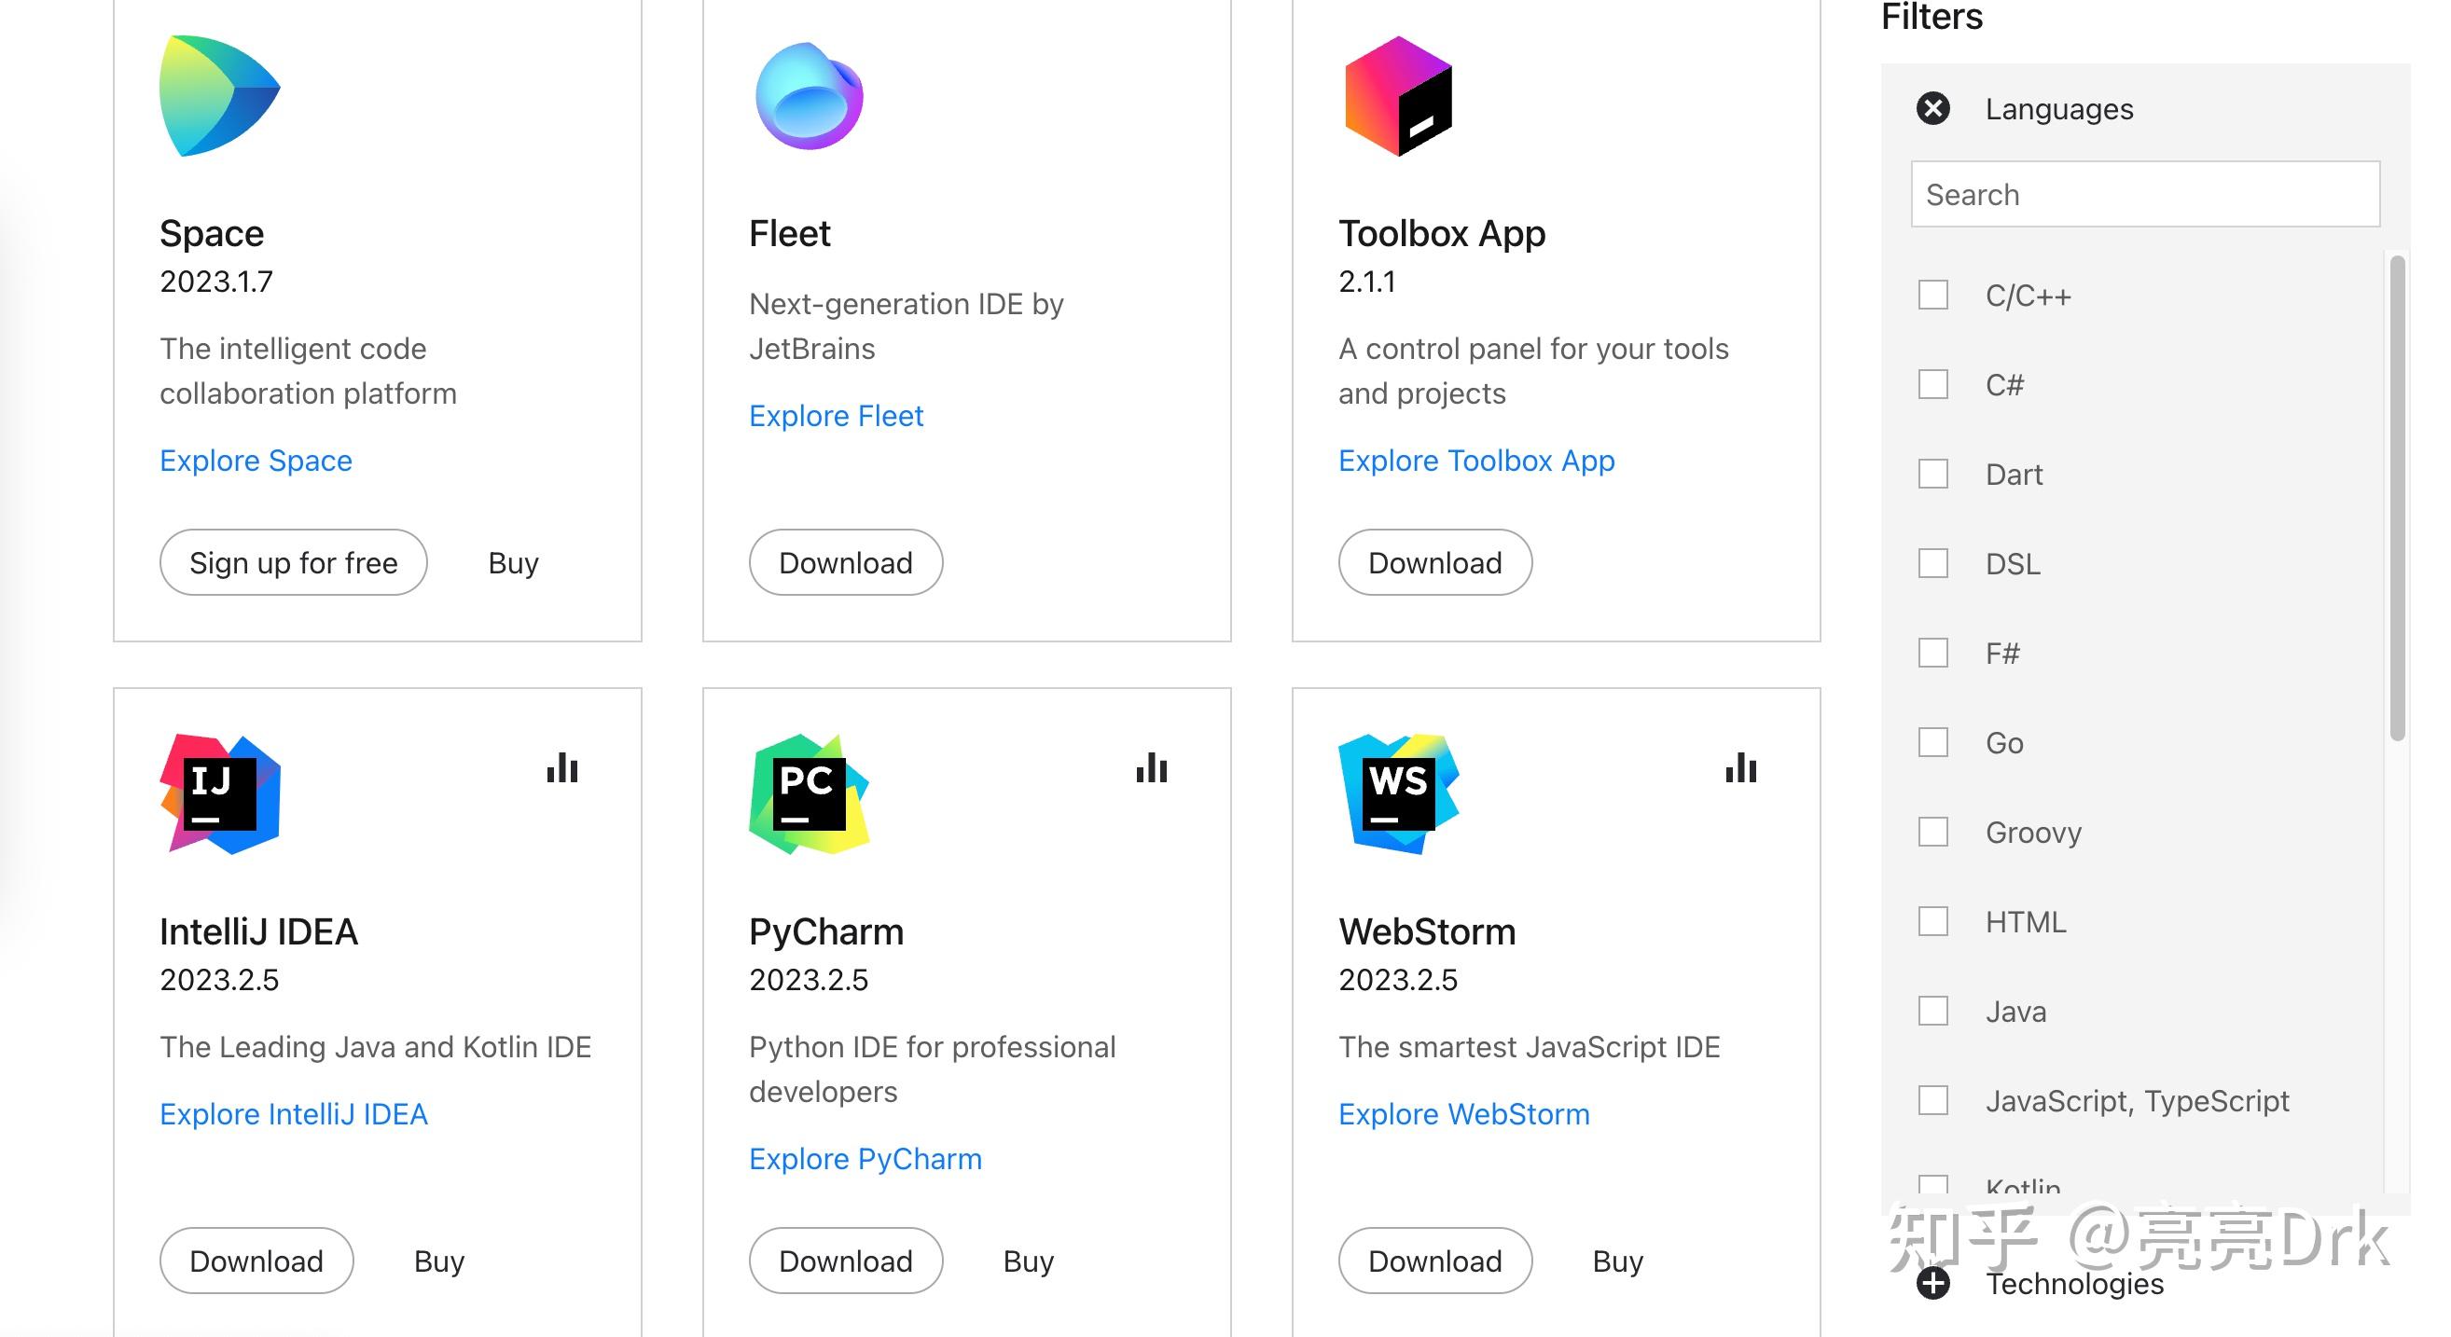This screenshot has height=1337, width=2451.
Task: Click the bar chart icon on PyCharm card
Action: (x=1151, y=768)
